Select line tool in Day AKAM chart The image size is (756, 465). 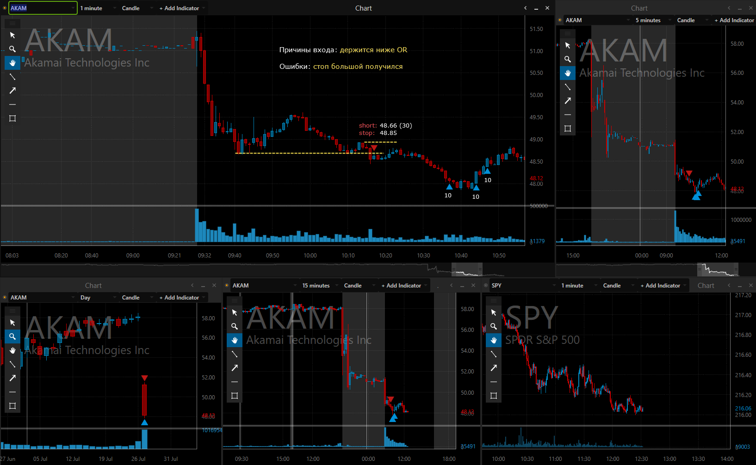[12, 364]
